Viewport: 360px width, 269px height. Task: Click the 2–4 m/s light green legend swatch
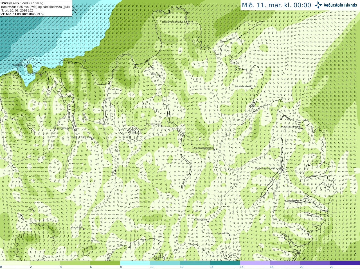(45, 263)
